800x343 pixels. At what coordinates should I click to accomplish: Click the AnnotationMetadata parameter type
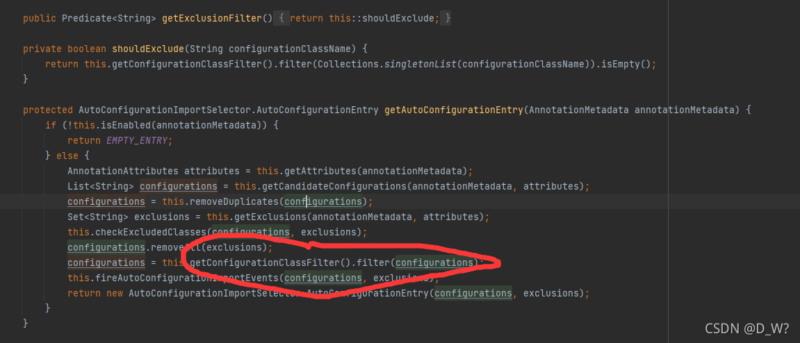[579, 110]
